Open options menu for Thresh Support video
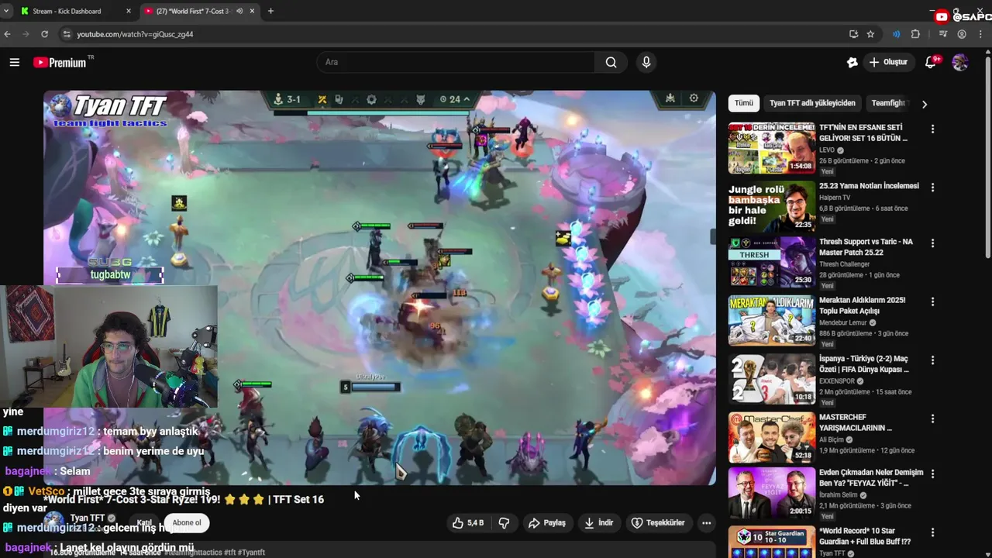Viewport: 992px width, 558px height. 932,243
